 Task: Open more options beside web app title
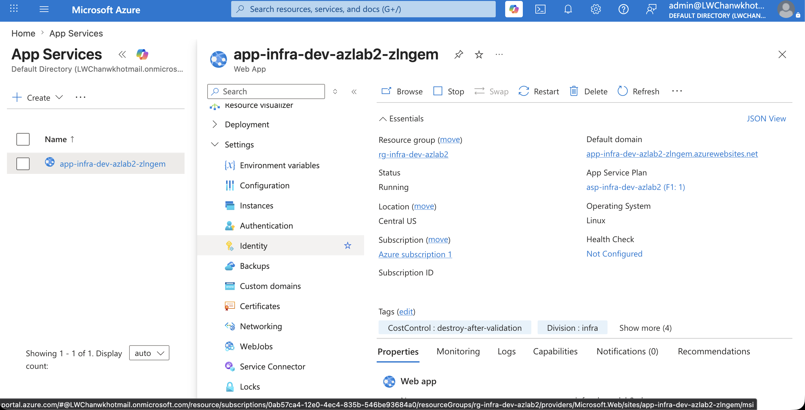499,54
